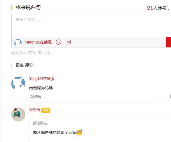Select the 最新评论 section heading
Viewport: 171px width, 142px height.
(24, 65)
